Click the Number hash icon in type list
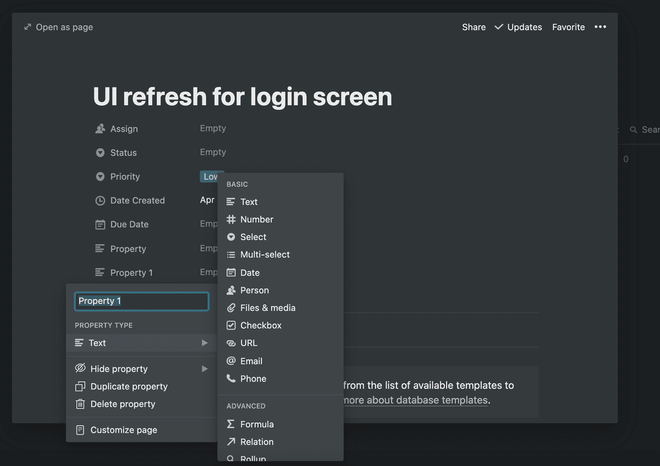Image resolution: width=660 pixels, height=466 pixels. coord(231,219)
